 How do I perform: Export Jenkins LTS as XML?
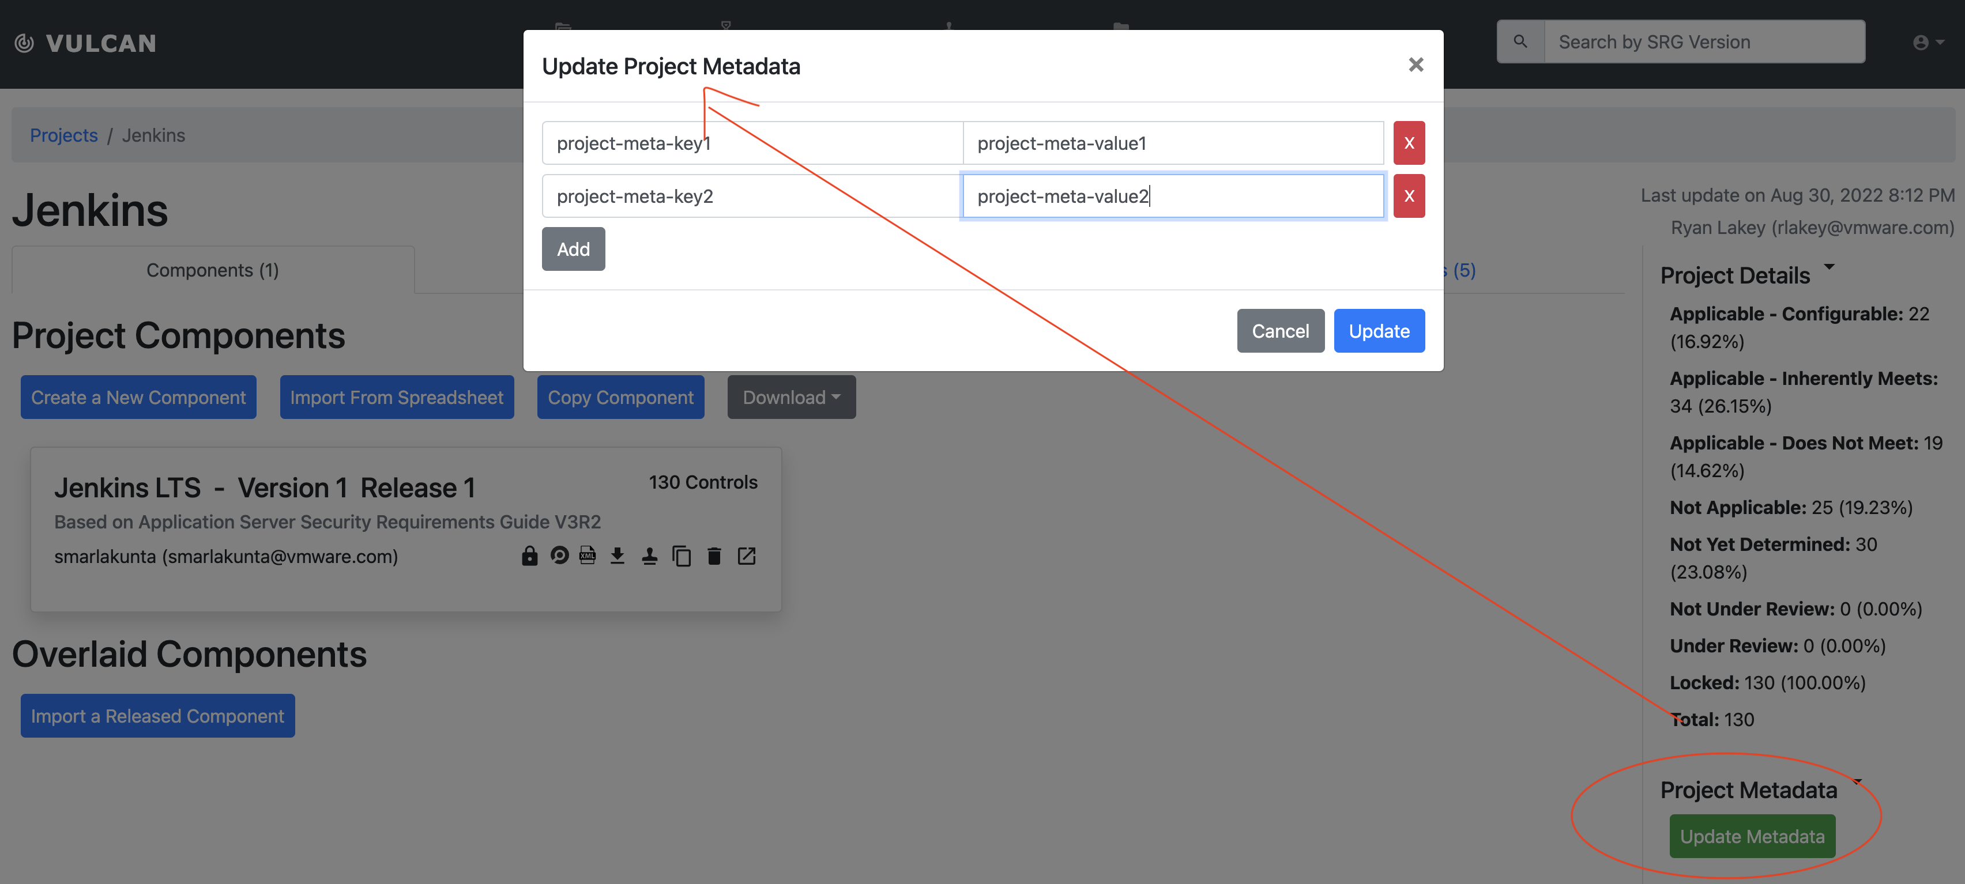point(588,556)
